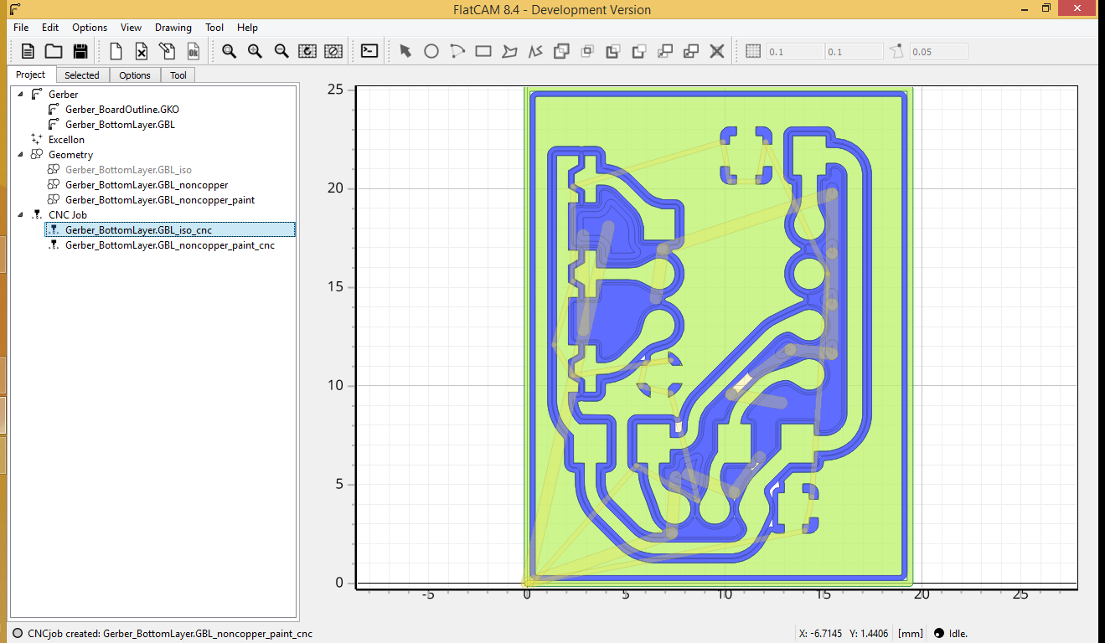The image size is (1105, 643).
Task: Collapse the CNC Job tree group
Action: point(20,215)
